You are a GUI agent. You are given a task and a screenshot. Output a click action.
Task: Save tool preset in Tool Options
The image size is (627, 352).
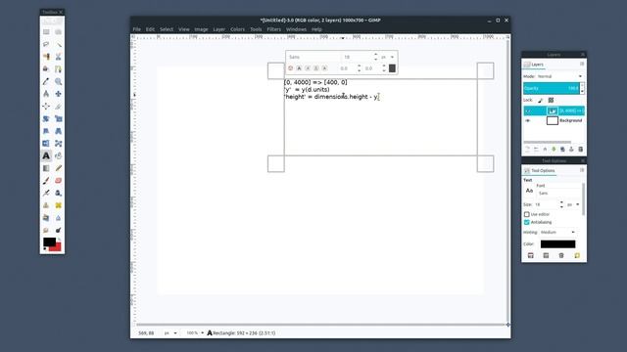point(531,255)
